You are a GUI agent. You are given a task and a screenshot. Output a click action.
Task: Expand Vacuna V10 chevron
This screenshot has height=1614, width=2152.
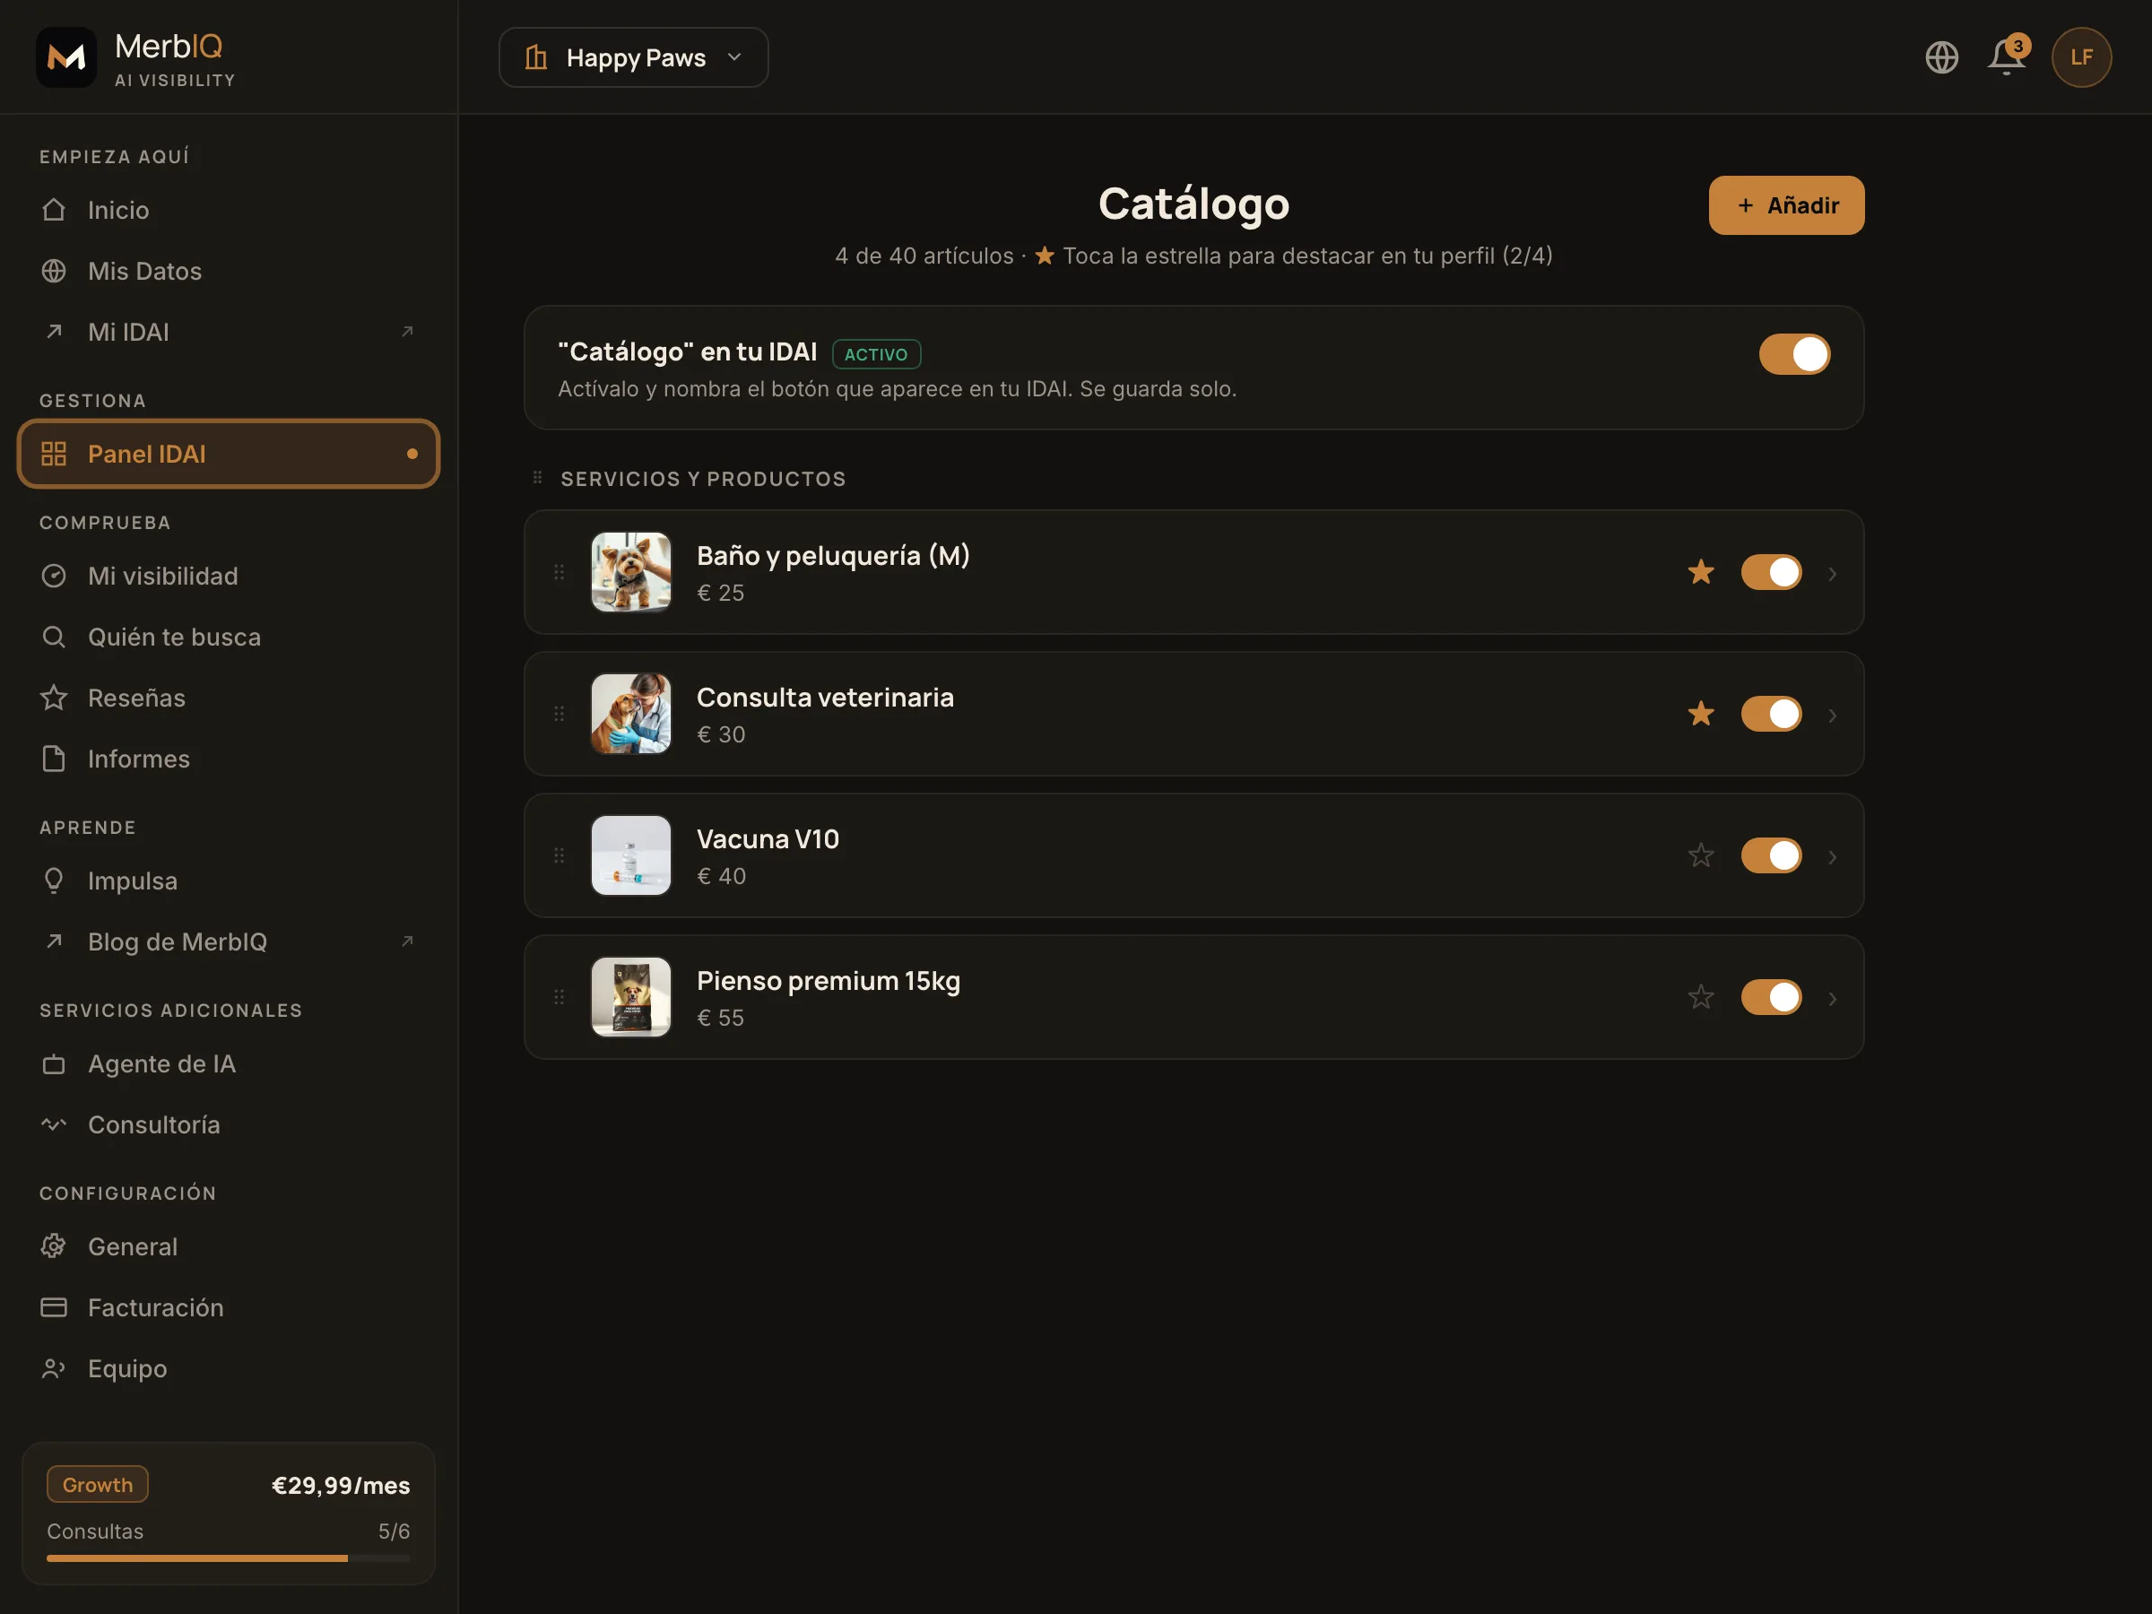1832,857
